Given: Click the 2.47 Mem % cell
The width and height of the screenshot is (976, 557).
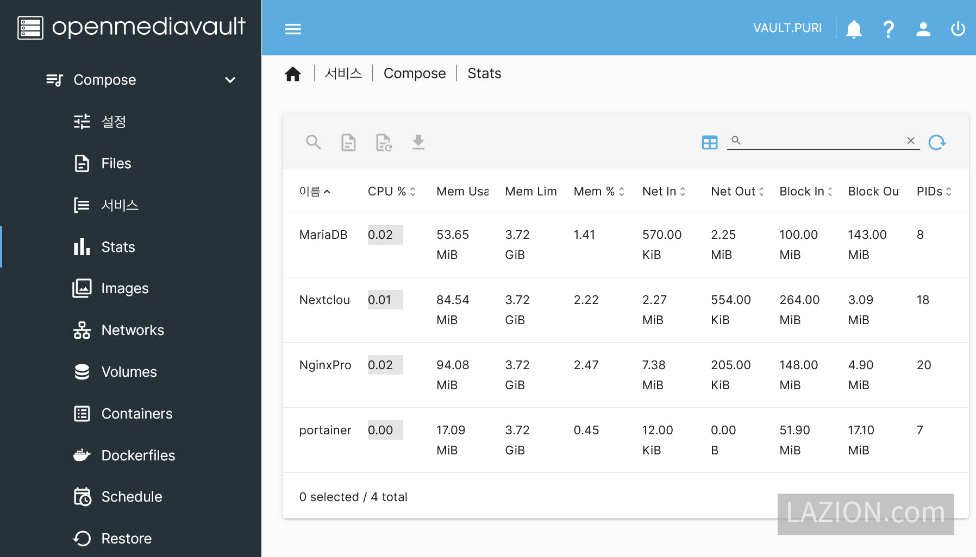Looking at the screenshot, I should [x=586, y=365].
